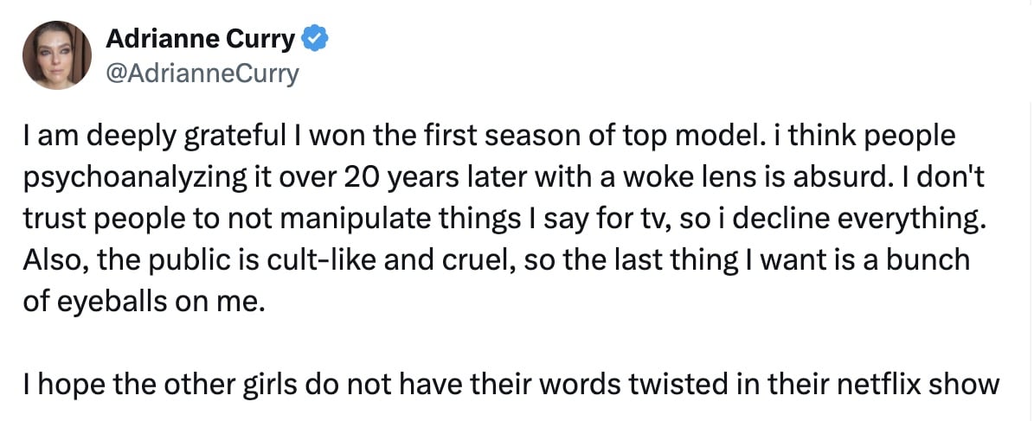Click the tweet's first line about top model
Image resolution: width=1034 pixels, height=421 pixels.
click(x=489, y=137)
